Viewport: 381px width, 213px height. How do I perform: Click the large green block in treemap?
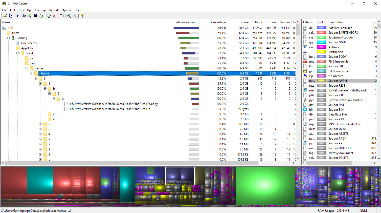266,185
